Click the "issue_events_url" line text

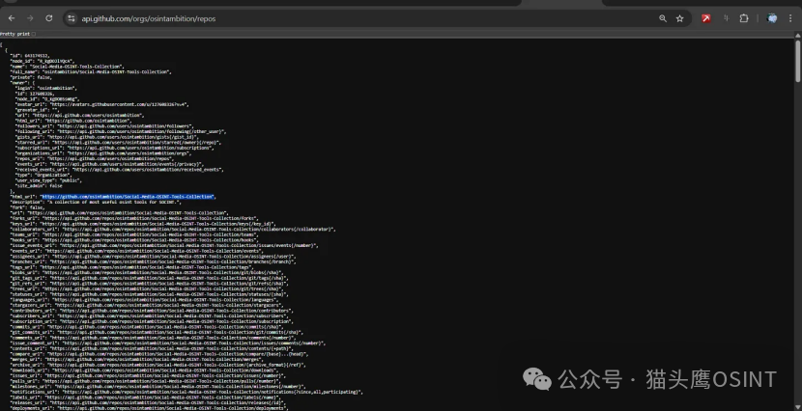pyautogui.click(x=164, y=246)
